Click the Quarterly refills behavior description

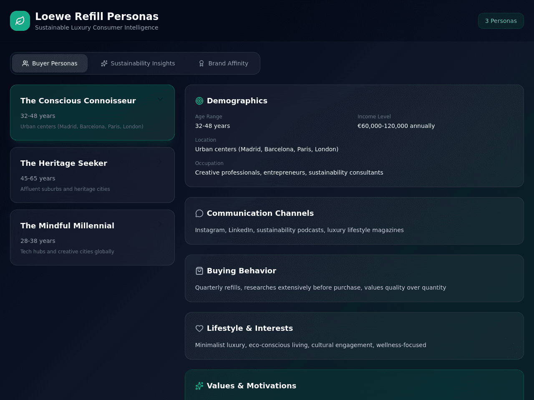click(320, 287)
